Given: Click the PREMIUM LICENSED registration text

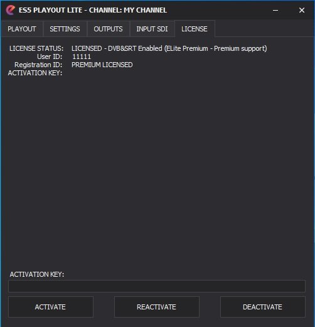Looking at the screenshot, I should pyautogui.click(x=102, y=65).
